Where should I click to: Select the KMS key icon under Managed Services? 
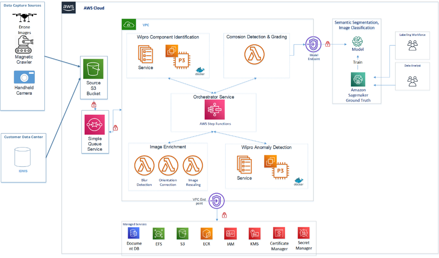254,233
